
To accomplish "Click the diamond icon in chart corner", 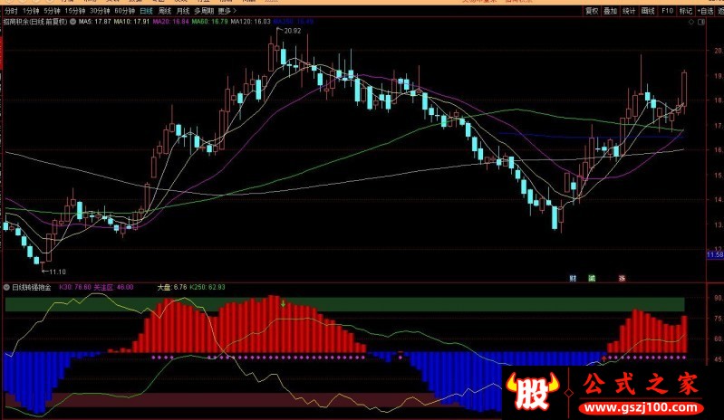I will click(691, 22).
